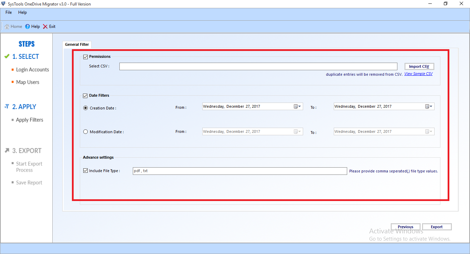Click the arrow icon beside 3. EXPORT
Image resolution: width=470 pixels, height=254 pixels.
click(7, 151)
